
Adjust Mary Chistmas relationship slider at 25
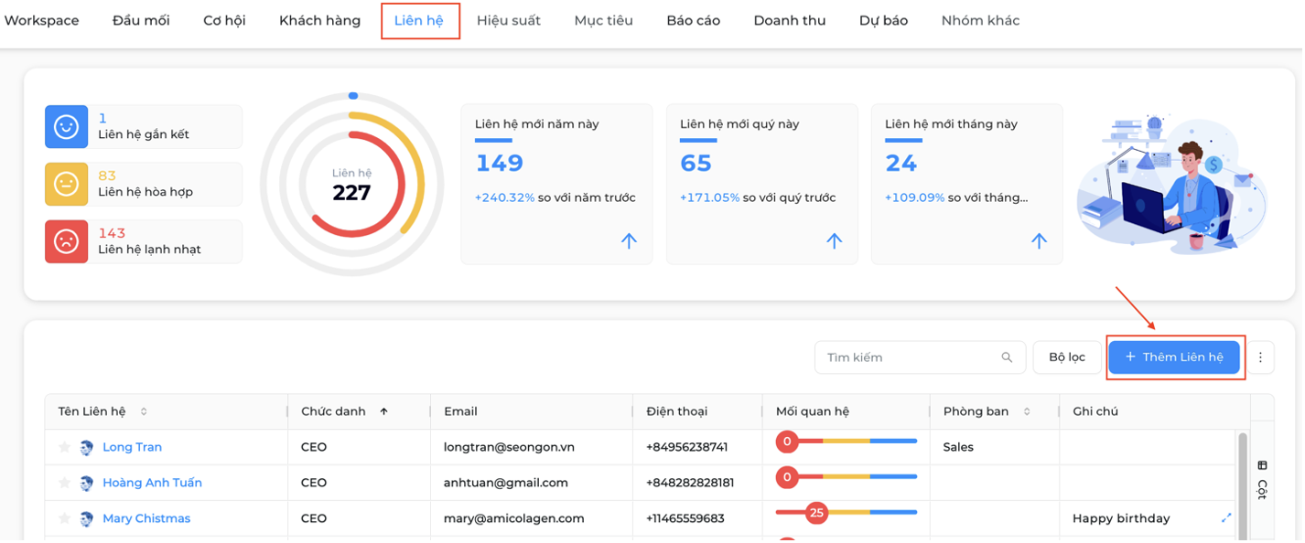[x=816, y=513]
